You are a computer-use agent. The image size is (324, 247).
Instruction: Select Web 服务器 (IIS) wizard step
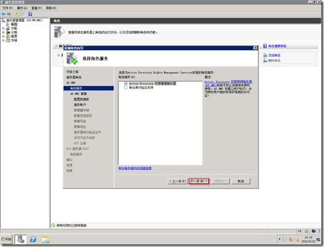(x=78, y=149)
